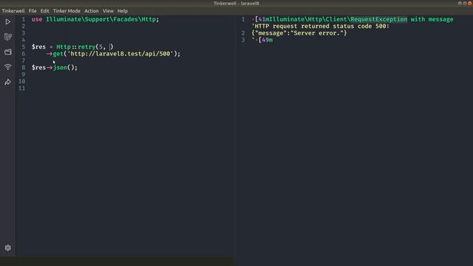Click the 'http://laravel8.test/api/500' URL string
This screenshot has height=266, width=473.
[x=120, y=54]
